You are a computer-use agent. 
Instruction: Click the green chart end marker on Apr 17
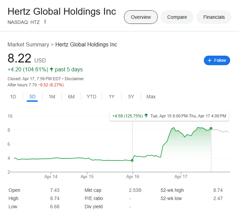click(211, 128)
